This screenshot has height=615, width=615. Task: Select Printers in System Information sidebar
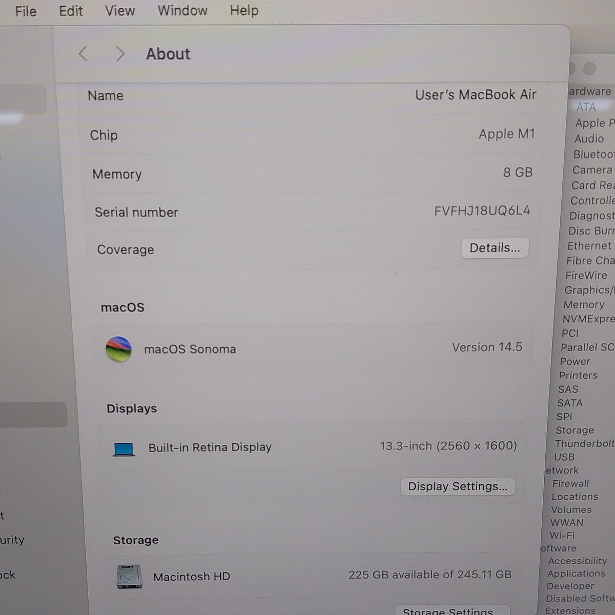578,375
